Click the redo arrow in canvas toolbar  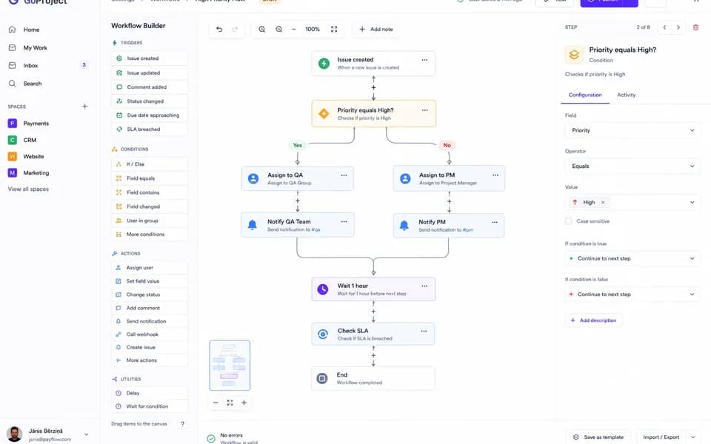[x=235, y=29]
